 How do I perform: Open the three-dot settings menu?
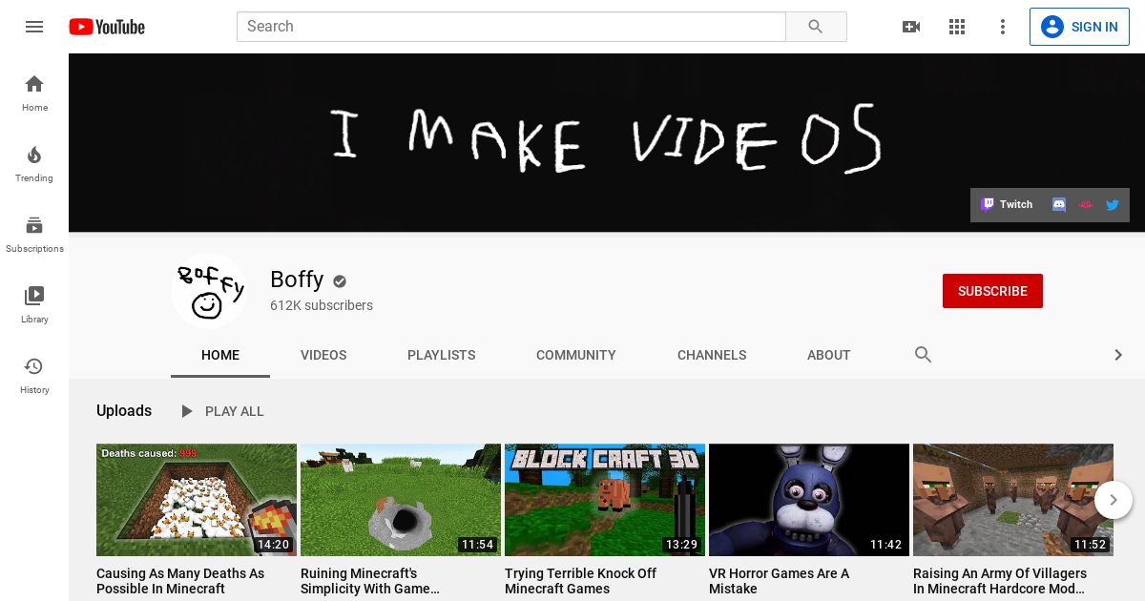click(1003, 27)
